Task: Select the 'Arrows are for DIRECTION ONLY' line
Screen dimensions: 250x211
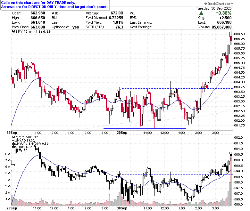Action: (54, 7)
